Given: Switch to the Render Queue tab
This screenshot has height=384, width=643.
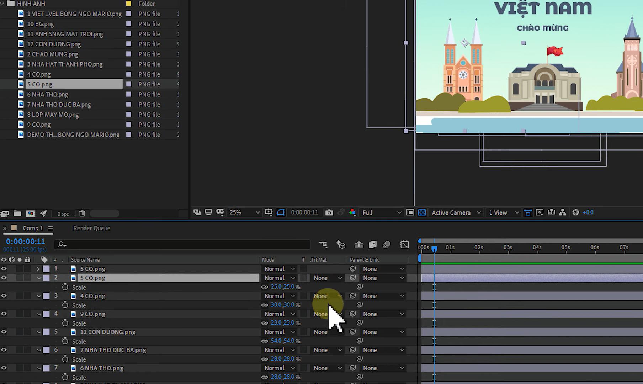Looking at the screenshot, I should (x=91, y=228).
